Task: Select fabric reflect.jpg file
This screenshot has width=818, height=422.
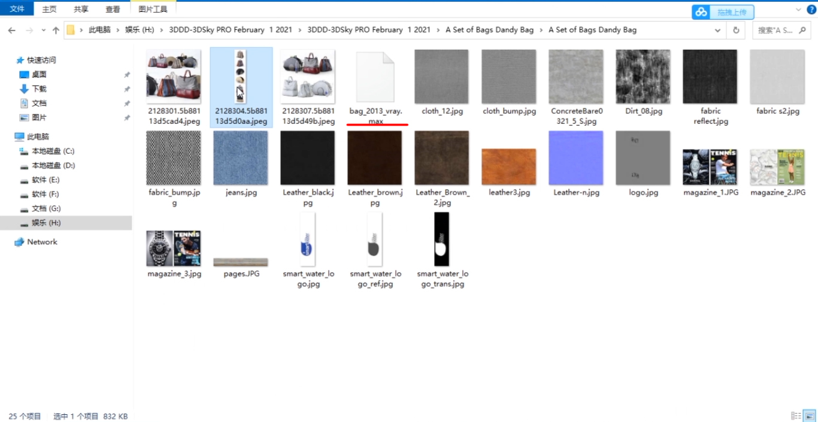Action: [710, 77]
